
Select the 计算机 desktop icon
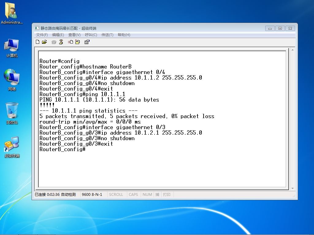point(12,48)
